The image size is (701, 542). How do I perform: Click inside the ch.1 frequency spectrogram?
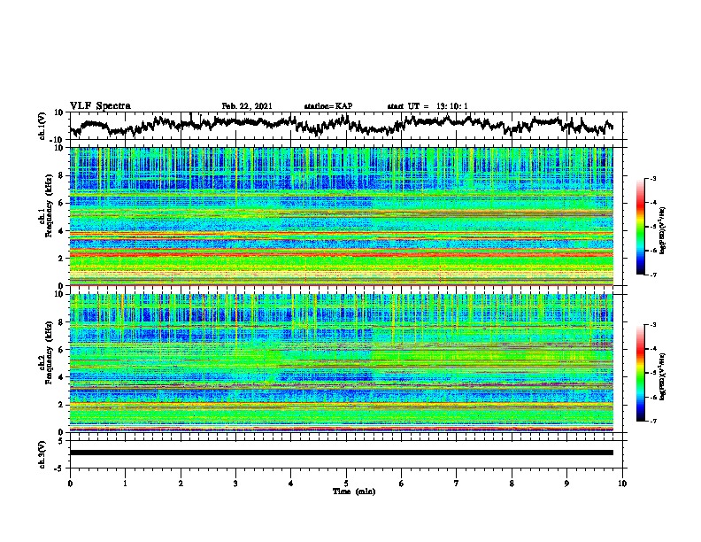click(341, 216)
